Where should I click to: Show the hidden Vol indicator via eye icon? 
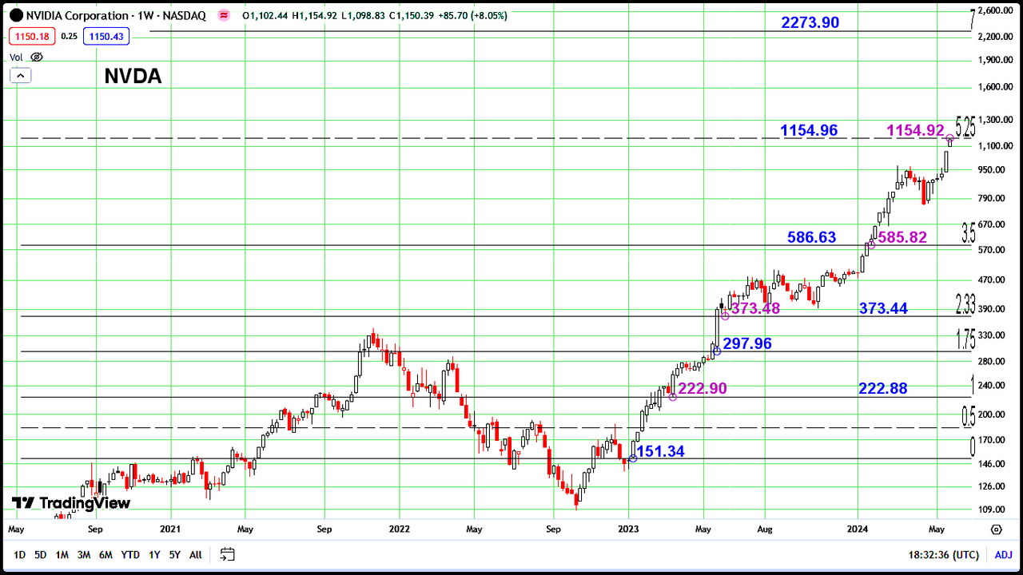(37, 57)
